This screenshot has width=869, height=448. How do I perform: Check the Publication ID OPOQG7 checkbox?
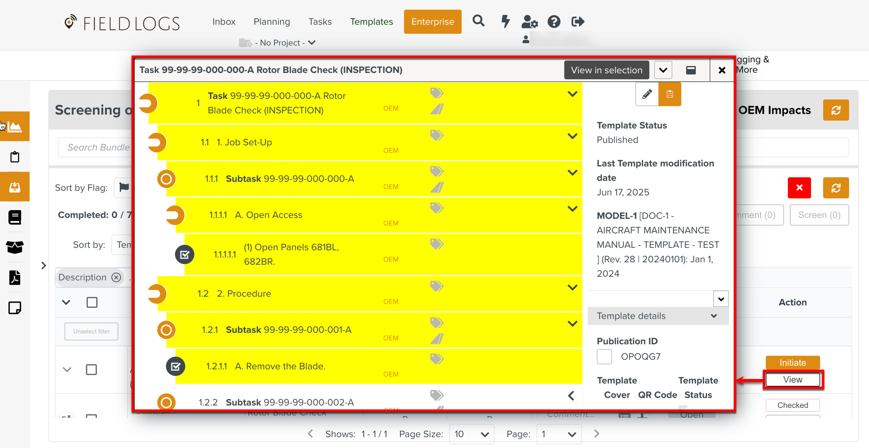point(604,357)
